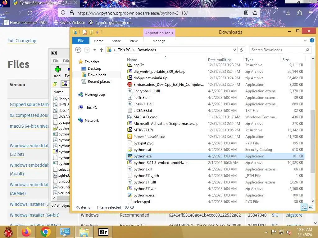Open recent locations dropdown arrow

click(x=94, y=50)
